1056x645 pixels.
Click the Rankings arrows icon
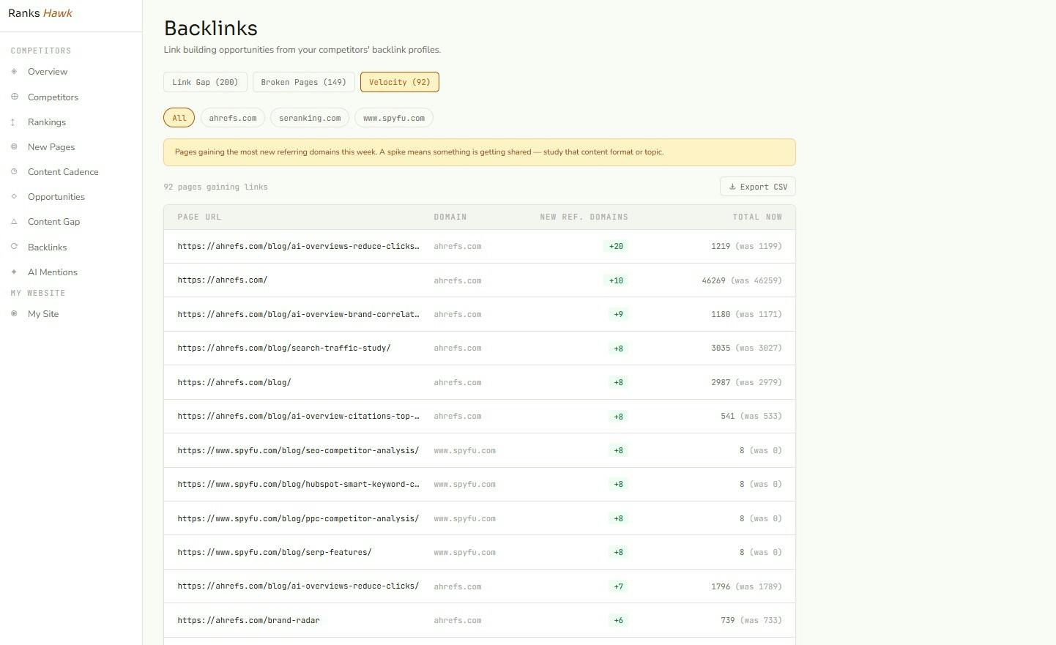13,122
